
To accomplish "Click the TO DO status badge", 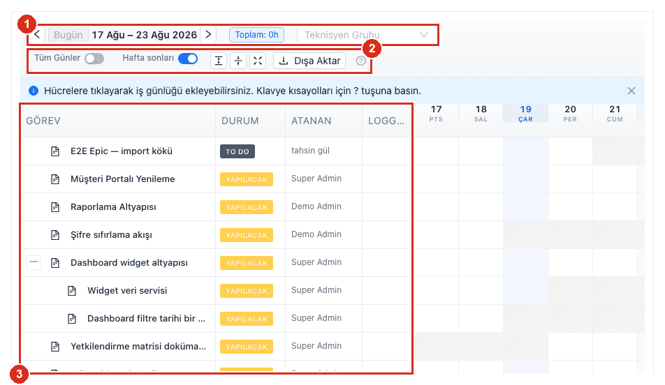I will pyautogui.click(x=237, y=151).
